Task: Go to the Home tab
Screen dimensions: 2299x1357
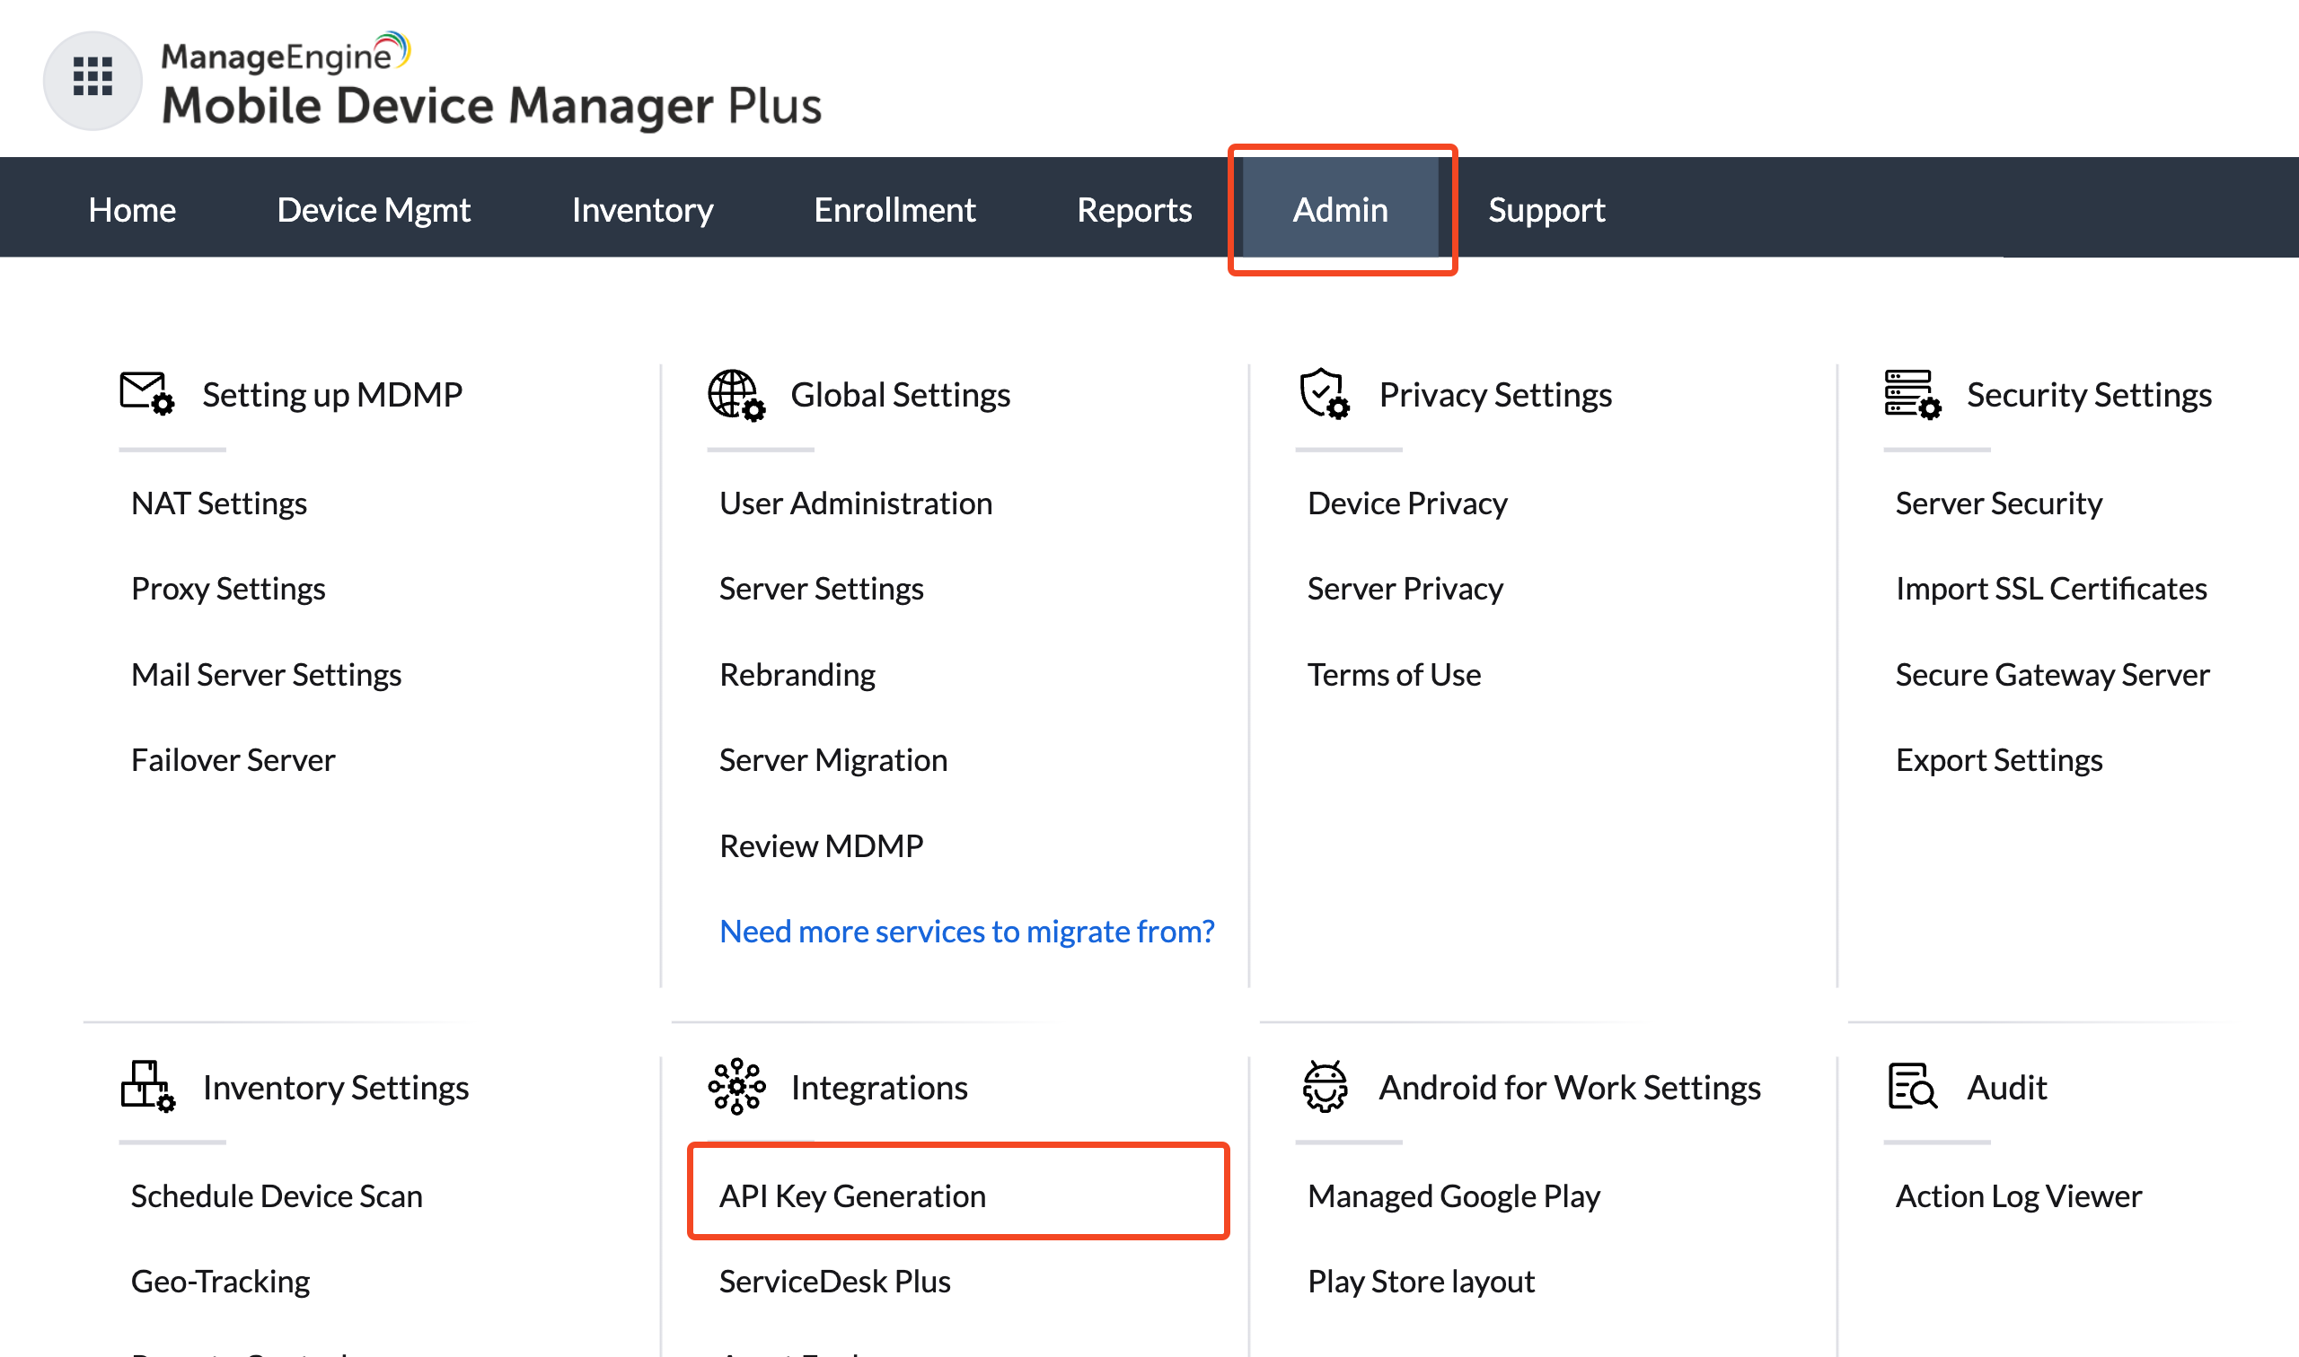Action: [132, 209]
